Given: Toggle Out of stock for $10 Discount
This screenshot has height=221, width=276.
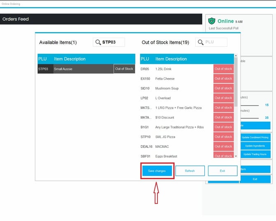Looking at the screenshot, I should (223, 117).
